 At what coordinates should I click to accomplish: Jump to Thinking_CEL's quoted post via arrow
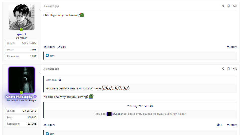click(x=151, y=106)
